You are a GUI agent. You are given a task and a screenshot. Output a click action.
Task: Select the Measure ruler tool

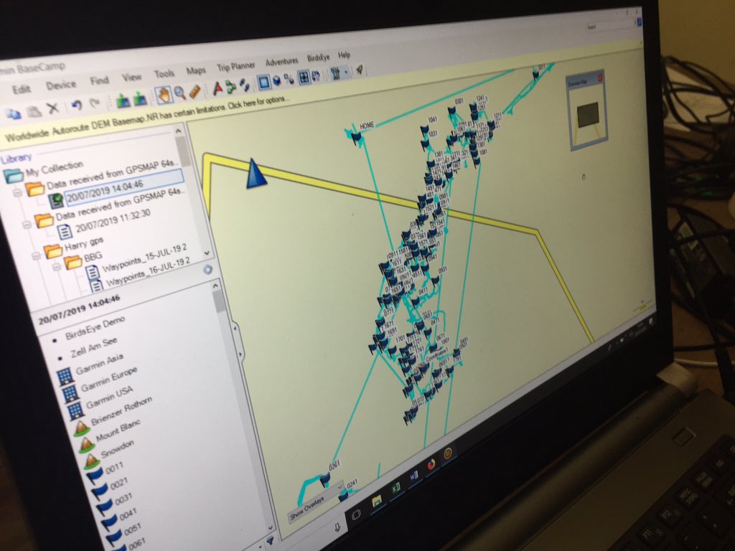pos(194,91)
